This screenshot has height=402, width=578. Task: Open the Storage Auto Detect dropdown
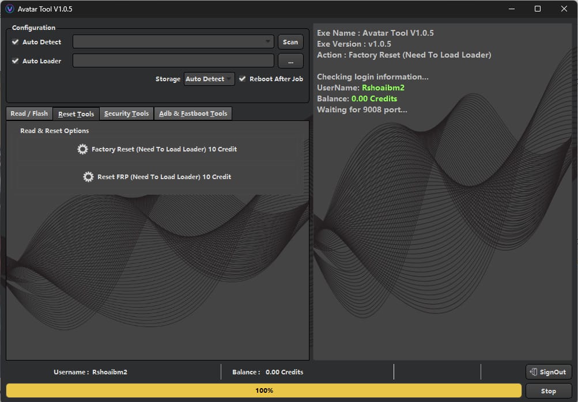click(x=209, y=79)
